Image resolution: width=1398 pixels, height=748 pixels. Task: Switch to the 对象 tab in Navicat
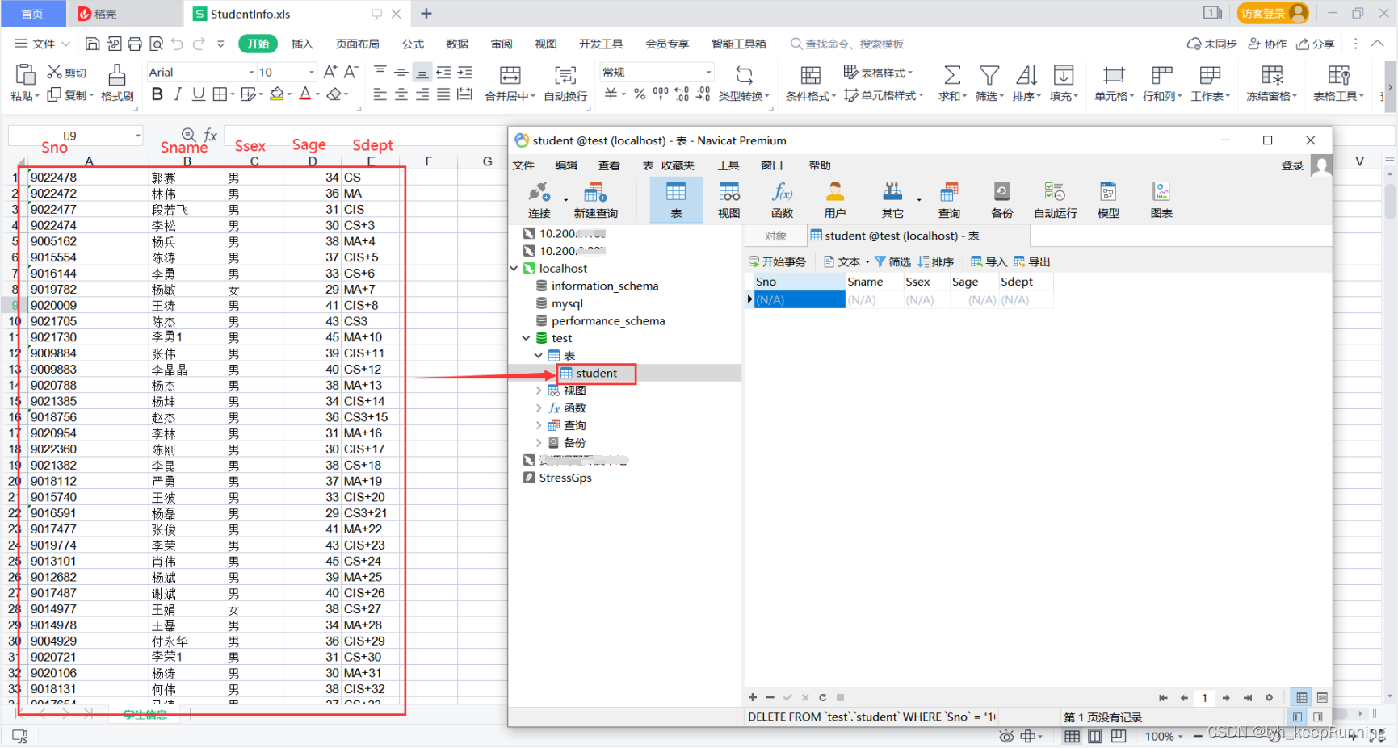(x=775, y=236)
